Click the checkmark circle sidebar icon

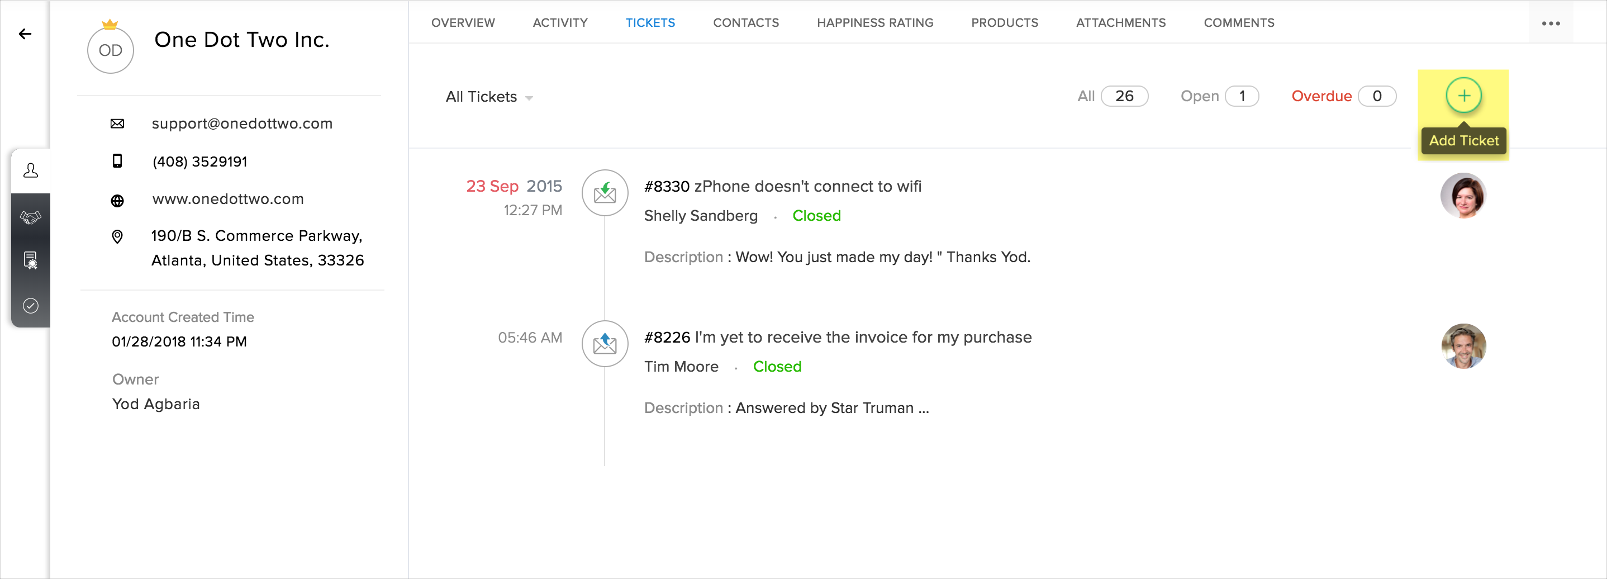click(x=31, y=306)
